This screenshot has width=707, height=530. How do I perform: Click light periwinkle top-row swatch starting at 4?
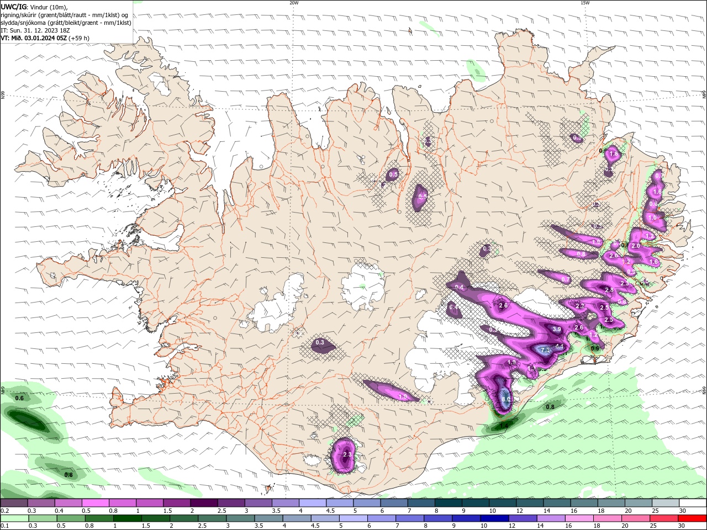point(312,503)
